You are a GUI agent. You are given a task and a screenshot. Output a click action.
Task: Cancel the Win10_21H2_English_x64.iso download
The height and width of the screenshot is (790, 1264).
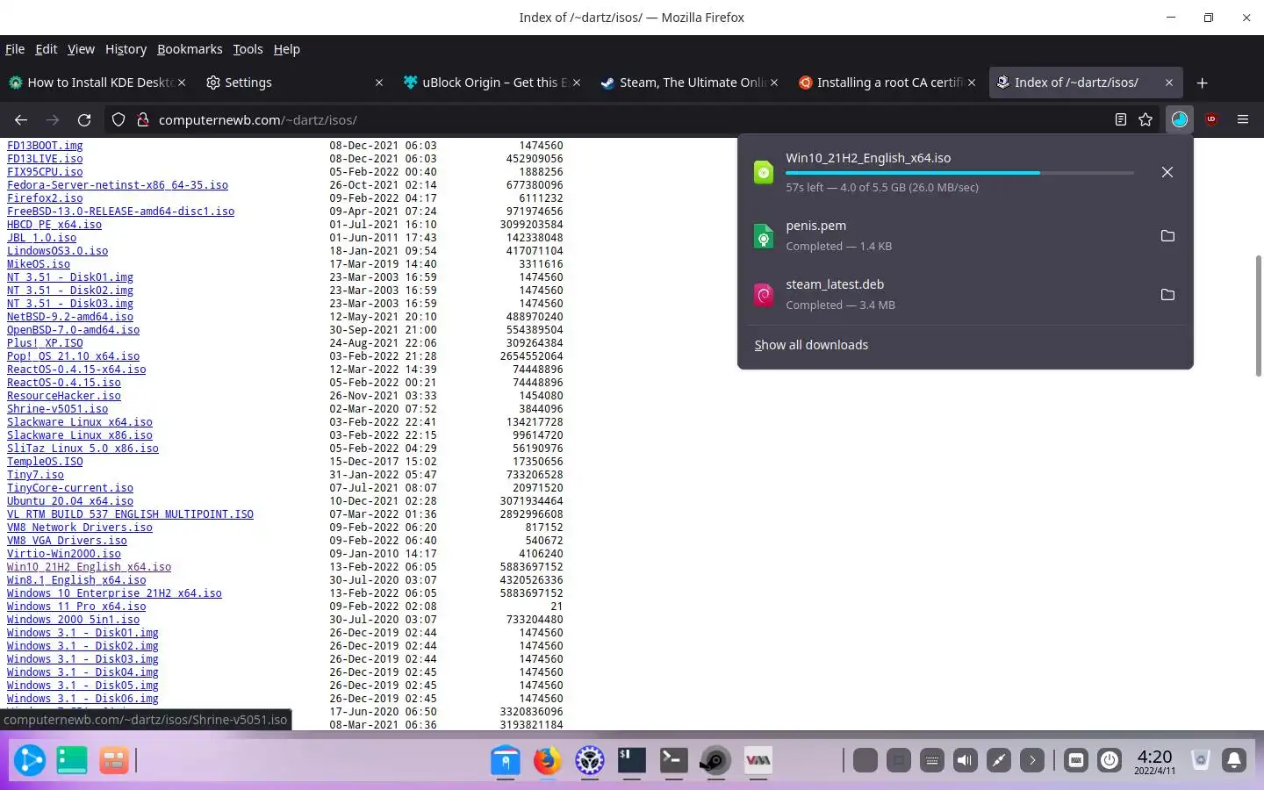1167,172
